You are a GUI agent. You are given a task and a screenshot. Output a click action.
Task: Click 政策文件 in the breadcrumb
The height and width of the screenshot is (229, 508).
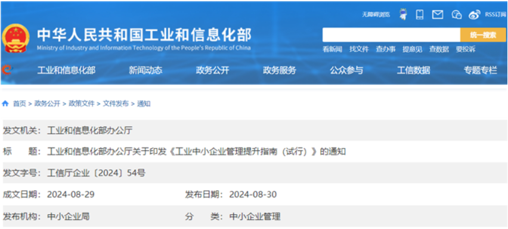coord(82,104)
